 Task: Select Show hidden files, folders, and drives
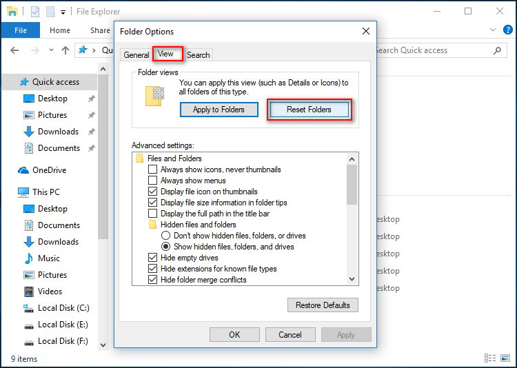(x=166, y=246)
